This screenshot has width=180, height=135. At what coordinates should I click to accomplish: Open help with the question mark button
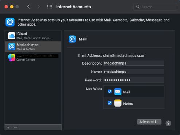pos(168,123)
